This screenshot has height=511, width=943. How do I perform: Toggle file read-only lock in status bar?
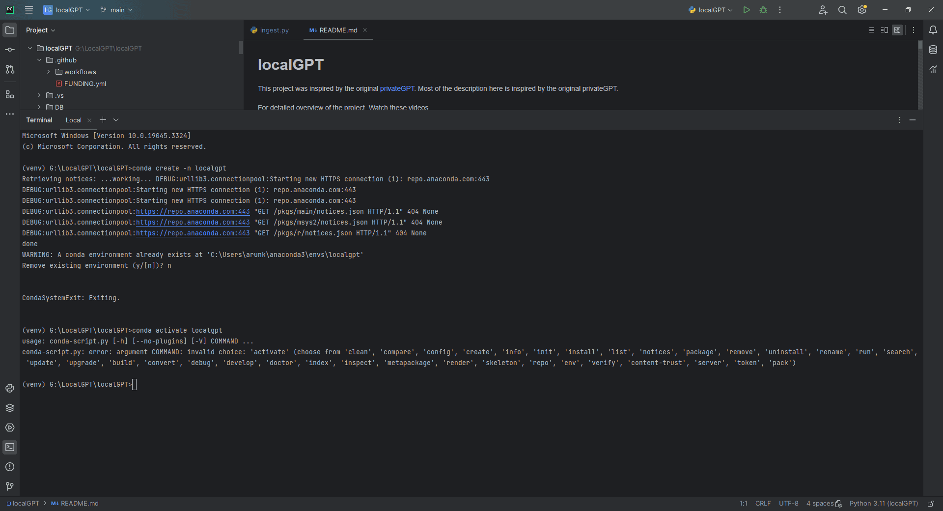point(931,504)
